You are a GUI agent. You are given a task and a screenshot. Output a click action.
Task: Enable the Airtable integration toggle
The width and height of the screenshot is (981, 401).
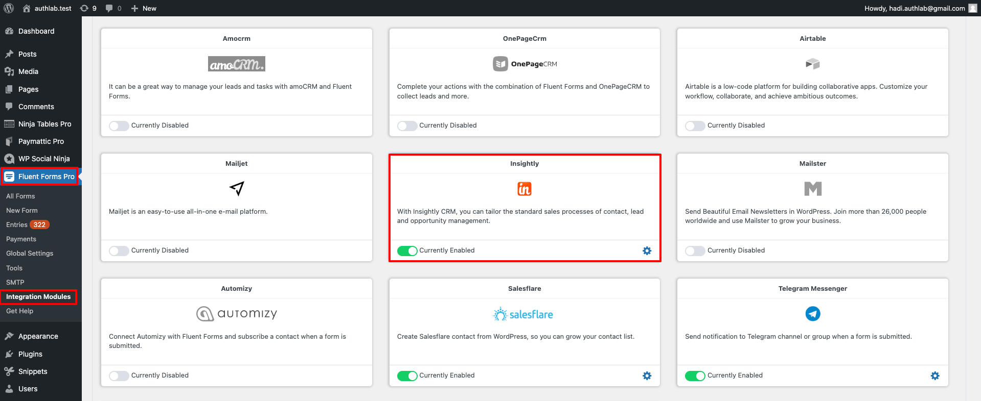click(x=695, y=126)
